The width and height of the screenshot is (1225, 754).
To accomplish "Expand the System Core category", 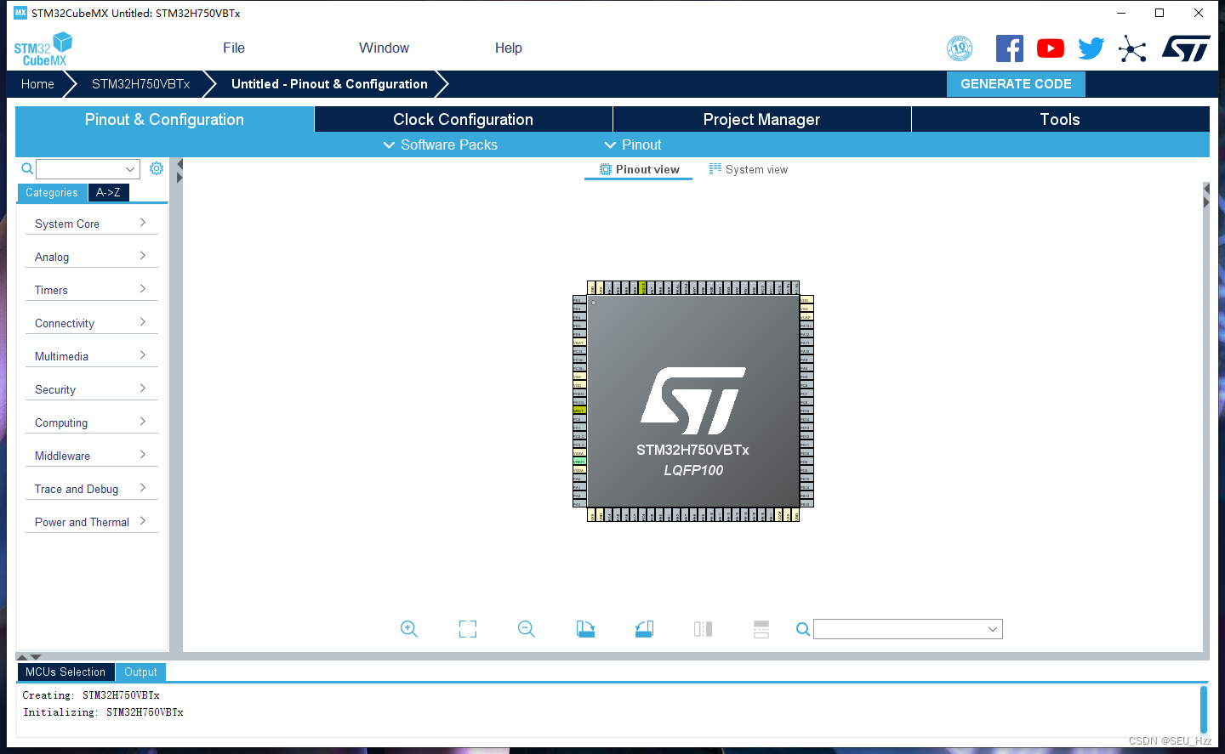I will [x=91, y=223].
